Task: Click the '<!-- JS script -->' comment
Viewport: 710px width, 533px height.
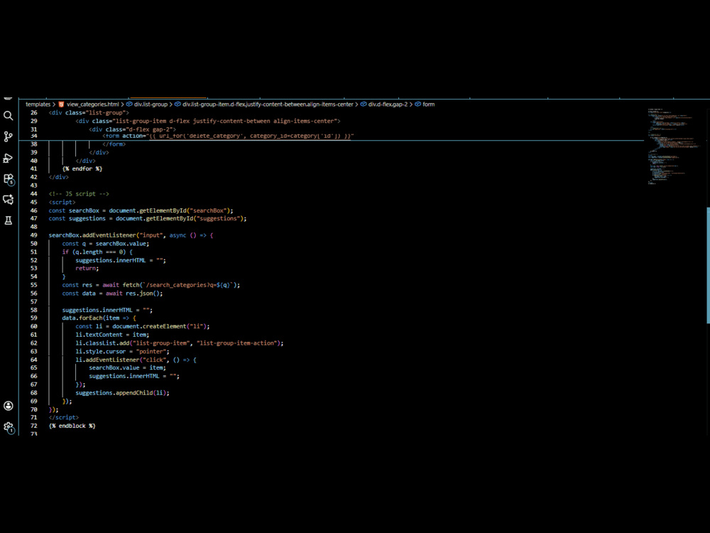Action: [x=79, y=193]
